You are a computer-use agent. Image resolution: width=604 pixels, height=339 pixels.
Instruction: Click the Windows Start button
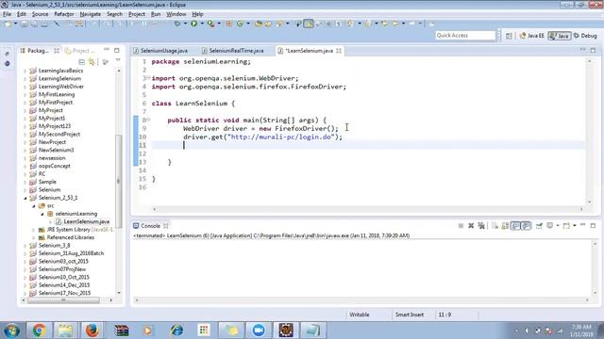[12, 331]
